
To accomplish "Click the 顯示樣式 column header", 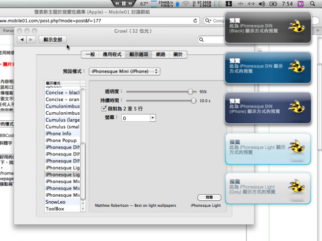I will [x=62, y=83].
